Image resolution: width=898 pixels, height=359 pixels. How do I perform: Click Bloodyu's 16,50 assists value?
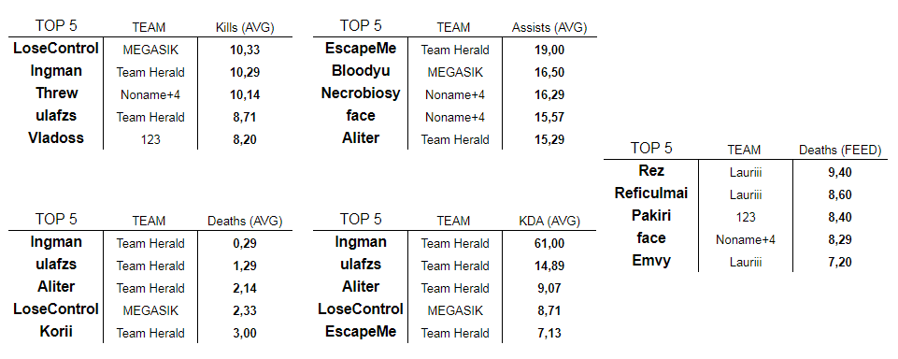[549, 72]
